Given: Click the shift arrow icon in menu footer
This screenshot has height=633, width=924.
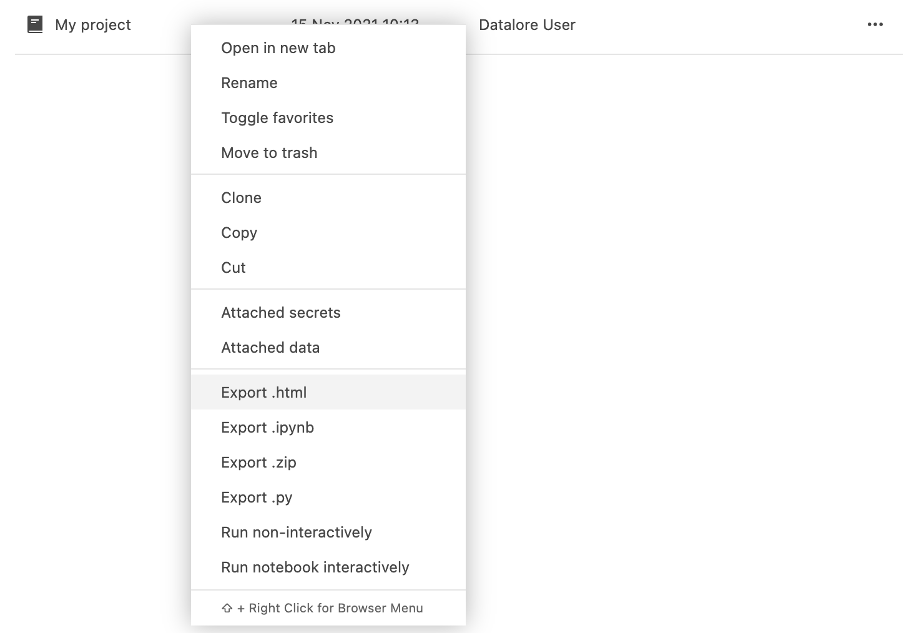Looking at the screenshot, I should pos(226,607).
